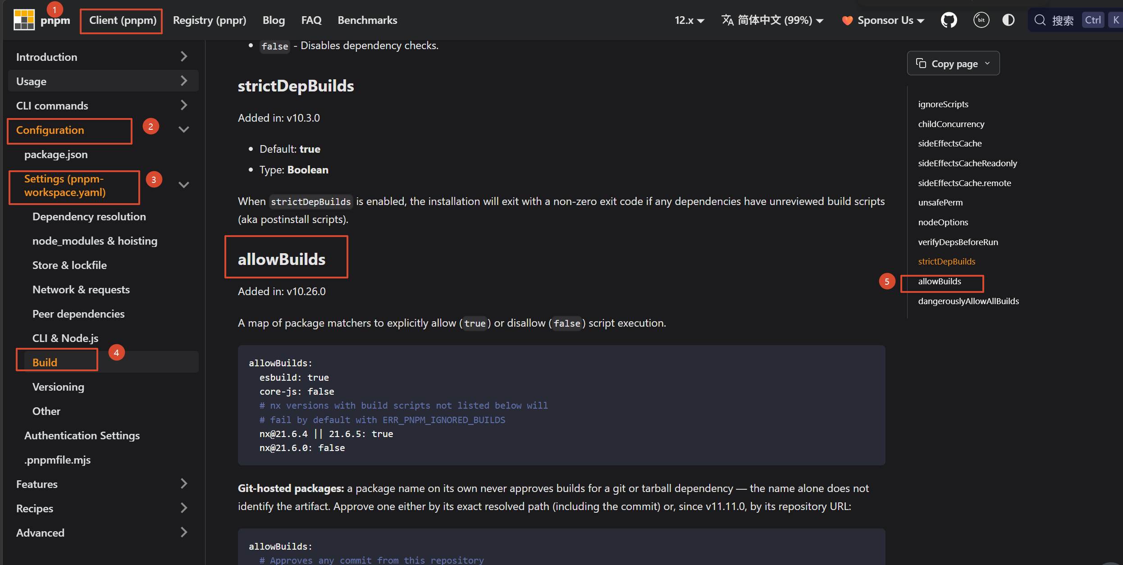This screenshot has width=1123, height=565.
Task: Jump to childConcurrency in table of contents
Action: 951,124
